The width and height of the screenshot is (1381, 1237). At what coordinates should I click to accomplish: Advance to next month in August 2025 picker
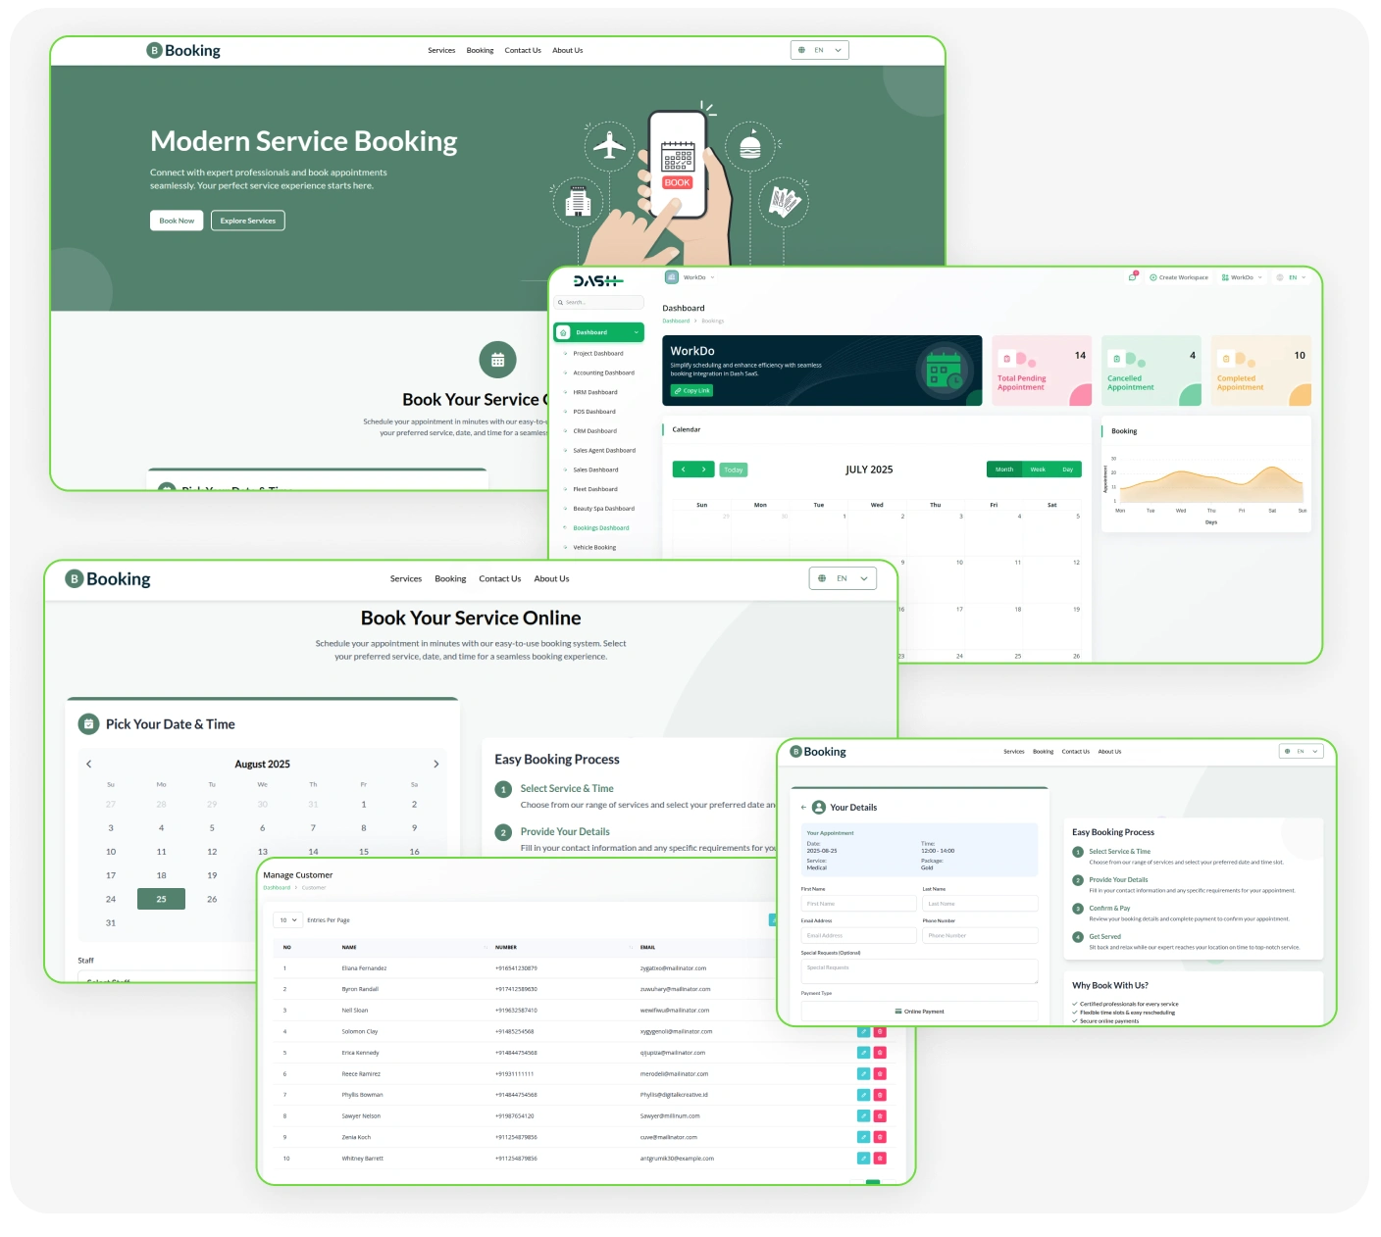pyautogui.click(x=436, y=765)
